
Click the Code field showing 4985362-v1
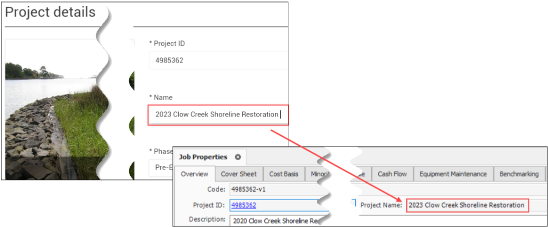tap(275, 189)
